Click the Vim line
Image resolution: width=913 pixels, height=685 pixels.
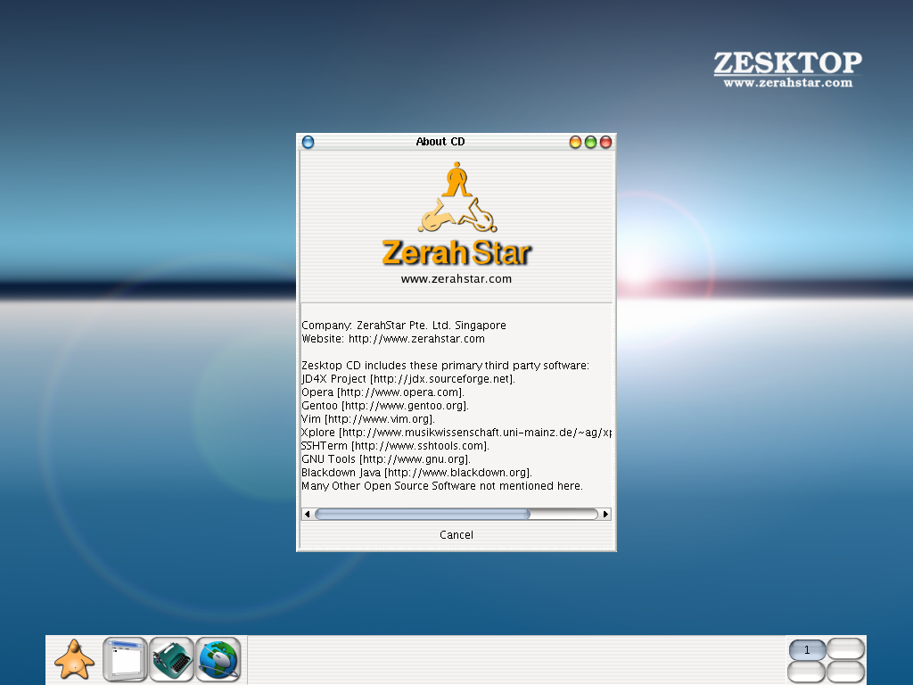[x=368, y=419]
